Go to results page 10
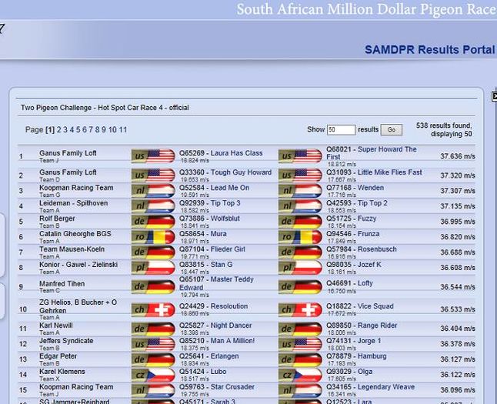497x404 pixels. 112,130
